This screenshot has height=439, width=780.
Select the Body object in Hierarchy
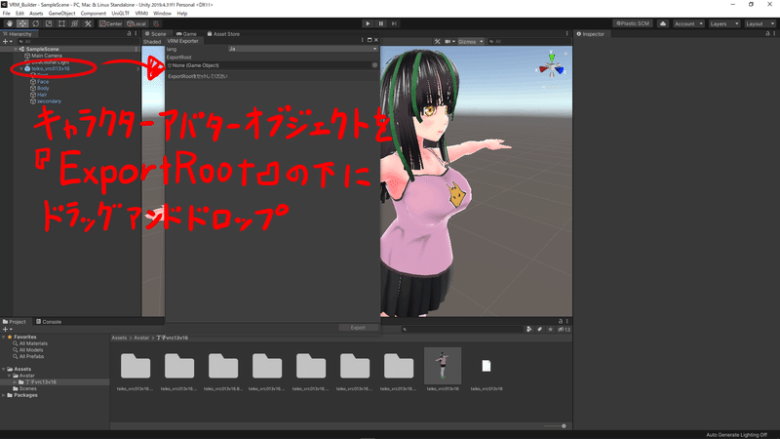click(43, 88)
